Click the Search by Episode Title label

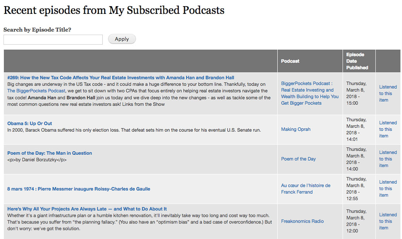click(x=37, y=30)
